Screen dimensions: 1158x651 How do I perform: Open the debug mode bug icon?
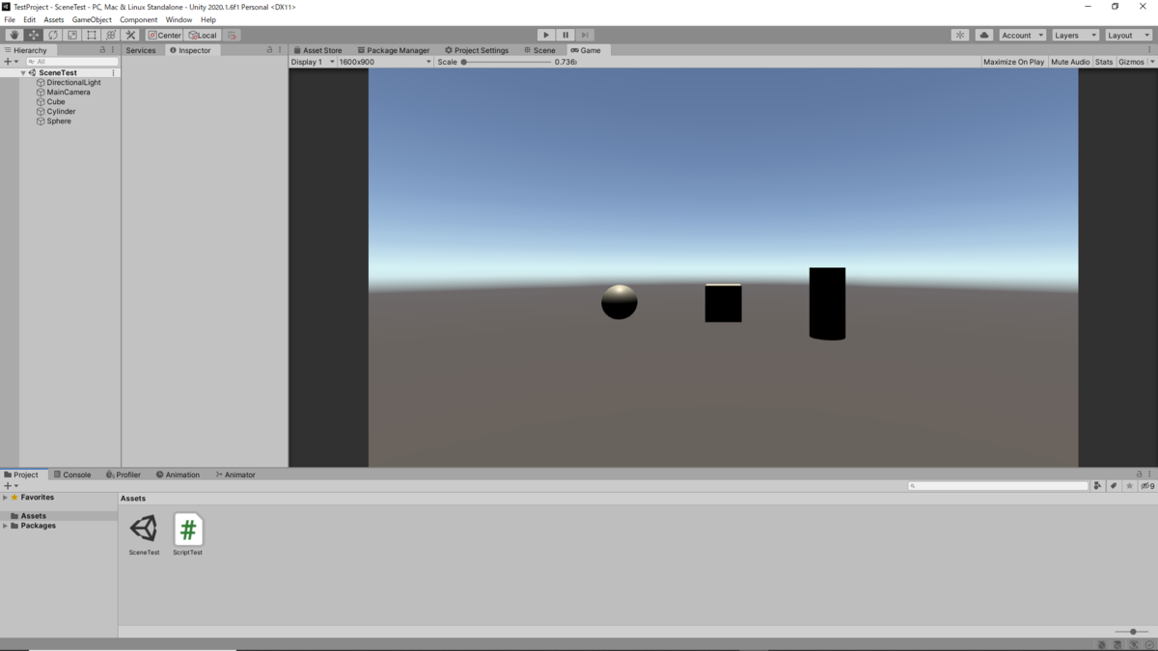[1102, 644]
